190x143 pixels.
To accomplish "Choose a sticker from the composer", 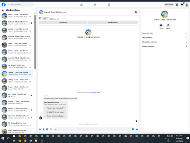I will (x=47, y=129).
